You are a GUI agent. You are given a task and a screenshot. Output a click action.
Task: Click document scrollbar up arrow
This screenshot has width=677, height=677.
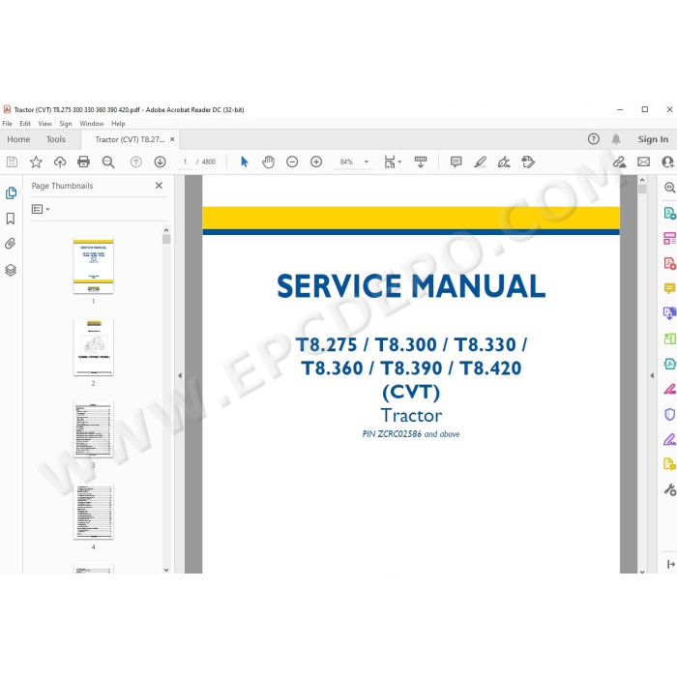tap(642, 180)
